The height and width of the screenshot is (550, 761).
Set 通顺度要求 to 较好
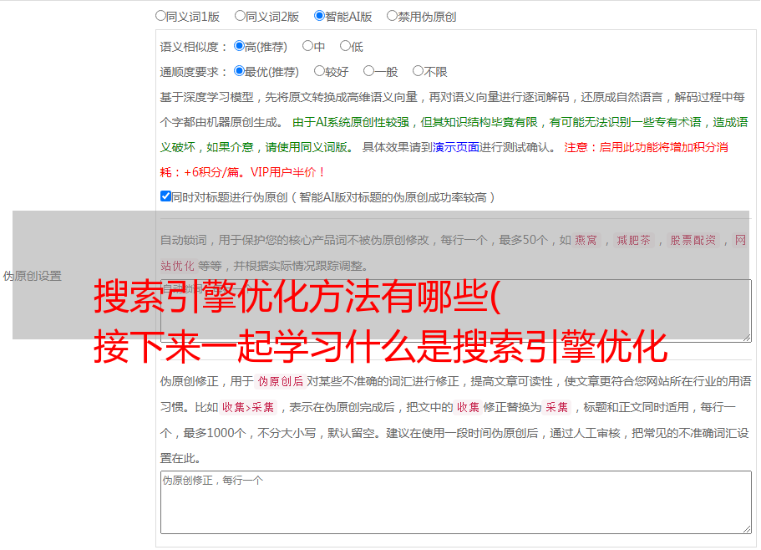(x=319, y=71)
